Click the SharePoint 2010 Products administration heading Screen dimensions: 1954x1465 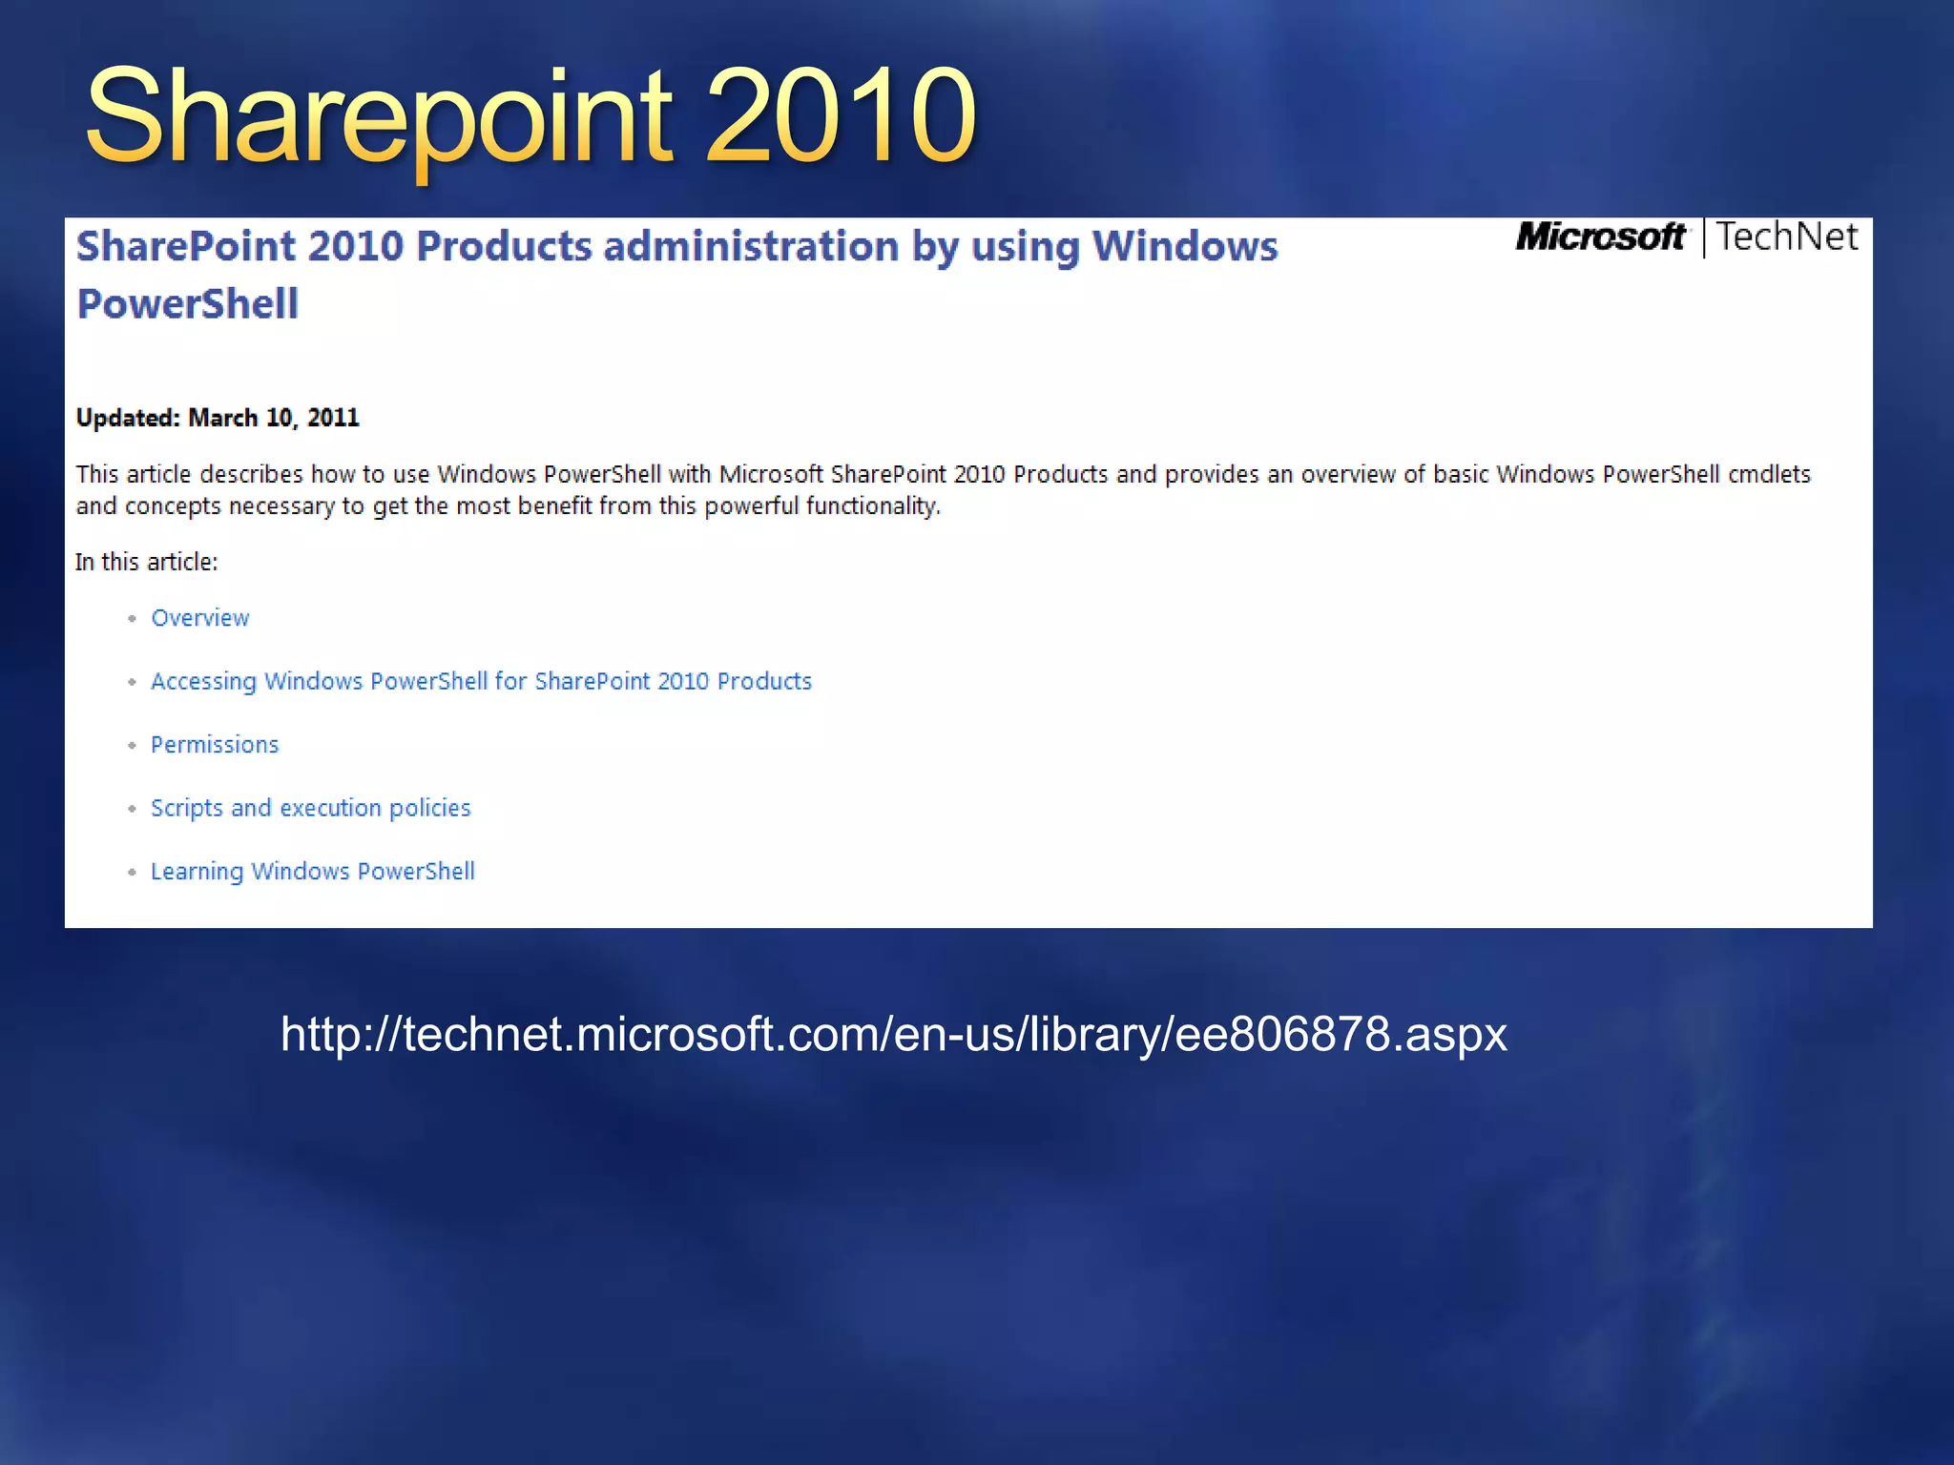[676, 275]
